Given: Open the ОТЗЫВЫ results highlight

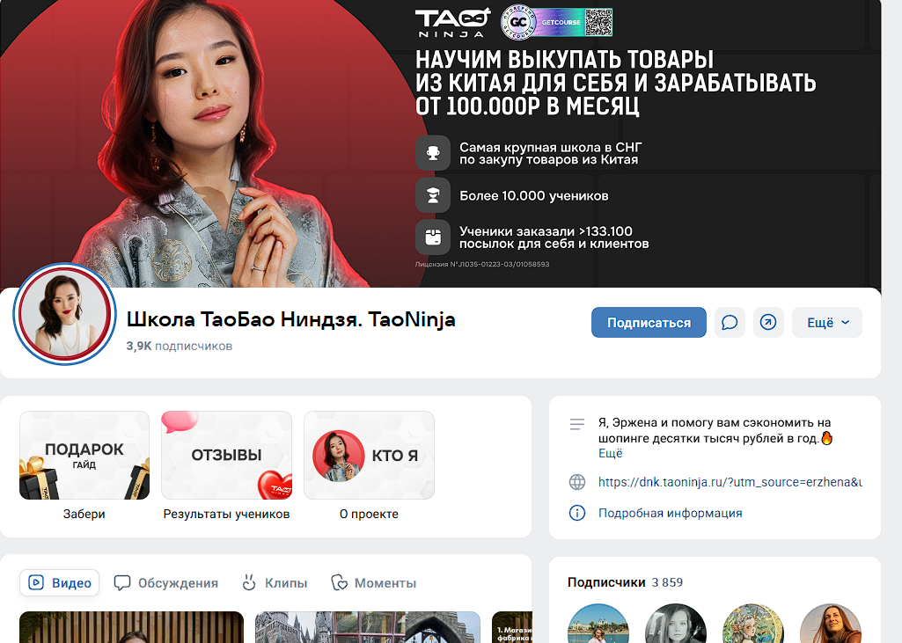Looking at the screenshot, I should coord(226,455).
